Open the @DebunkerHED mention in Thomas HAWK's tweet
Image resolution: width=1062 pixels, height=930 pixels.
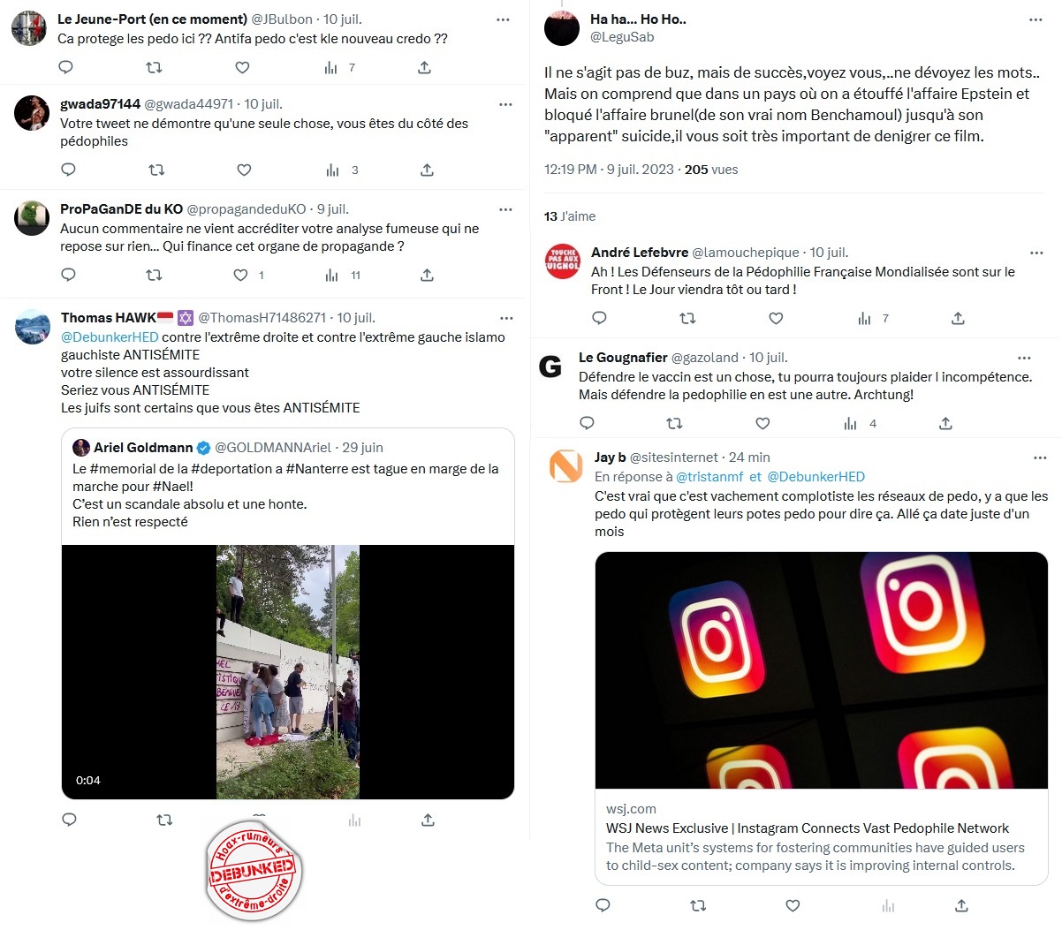(110, 337)
